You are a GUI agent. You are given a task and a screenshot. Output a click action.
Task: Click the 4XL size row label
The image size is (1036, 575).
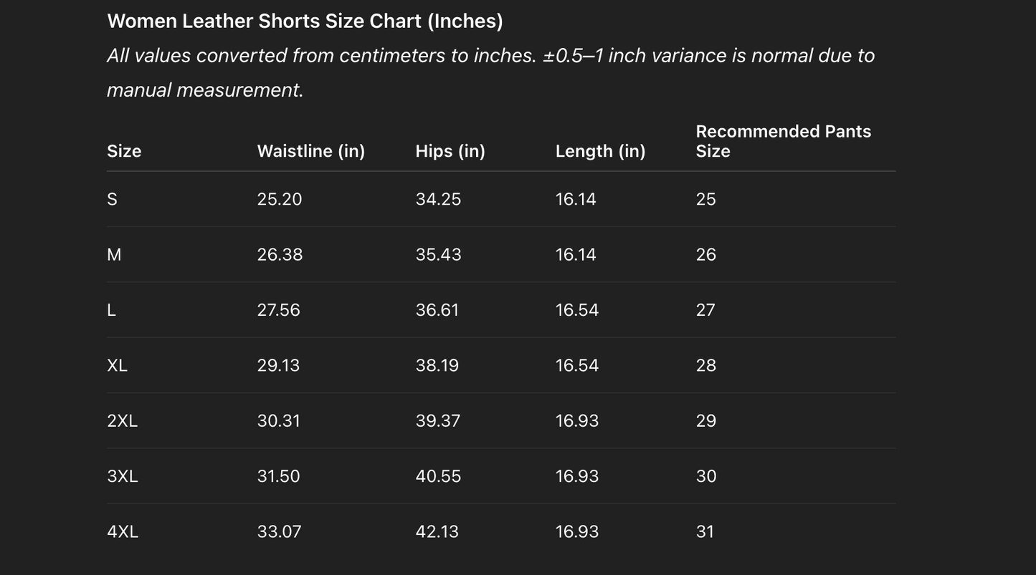pos(123,531)
